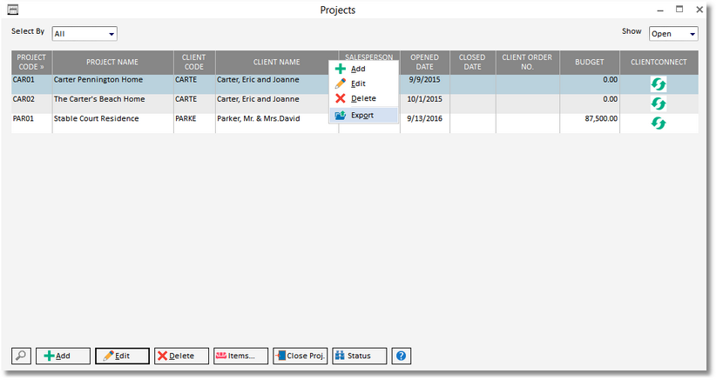The width and height of the screenshot is (716, 380).
Task: Click the ClientConnect column header
Action: 659,63
